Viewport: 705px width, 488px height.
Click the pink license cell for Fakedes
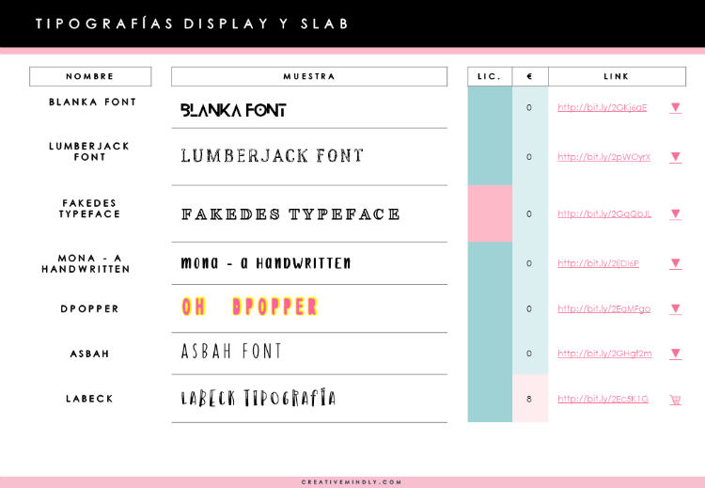click(490, 213)
